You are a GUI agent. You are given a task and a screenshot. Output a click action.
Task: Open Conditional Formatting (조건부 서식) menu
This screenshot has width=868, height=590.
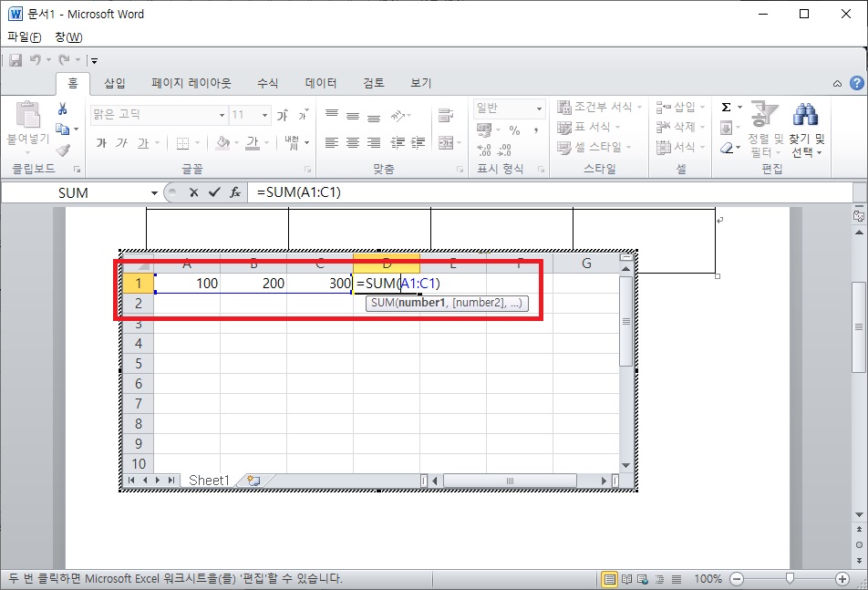pyautogui.click(x=600, y=107)
